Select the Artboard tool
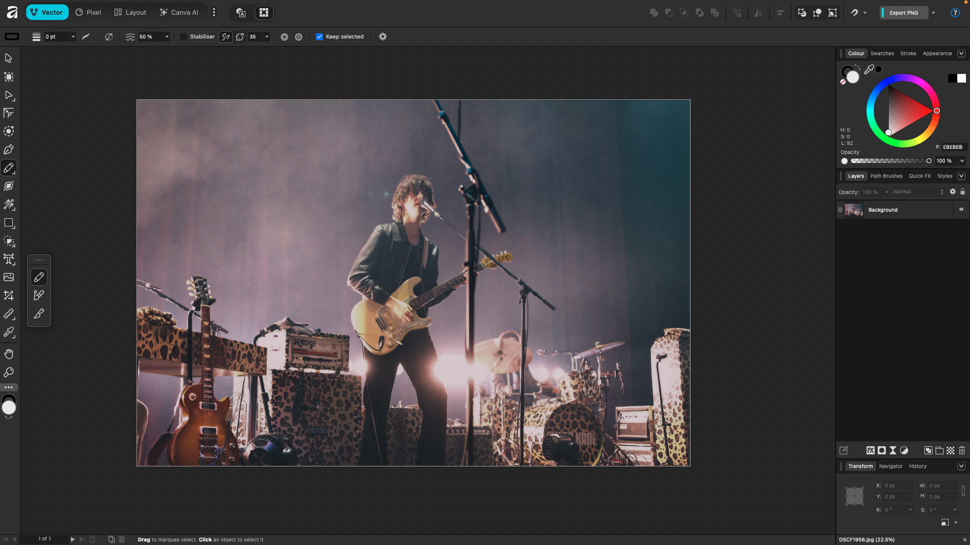 coord(9,76)
